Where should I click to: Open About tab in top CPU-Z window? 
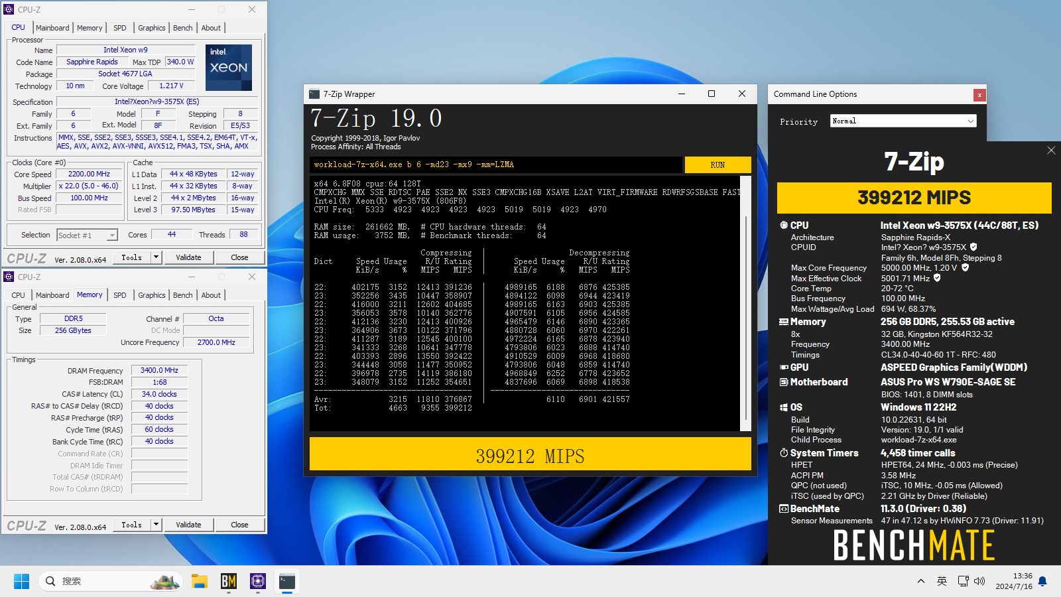tap(211, 28)
